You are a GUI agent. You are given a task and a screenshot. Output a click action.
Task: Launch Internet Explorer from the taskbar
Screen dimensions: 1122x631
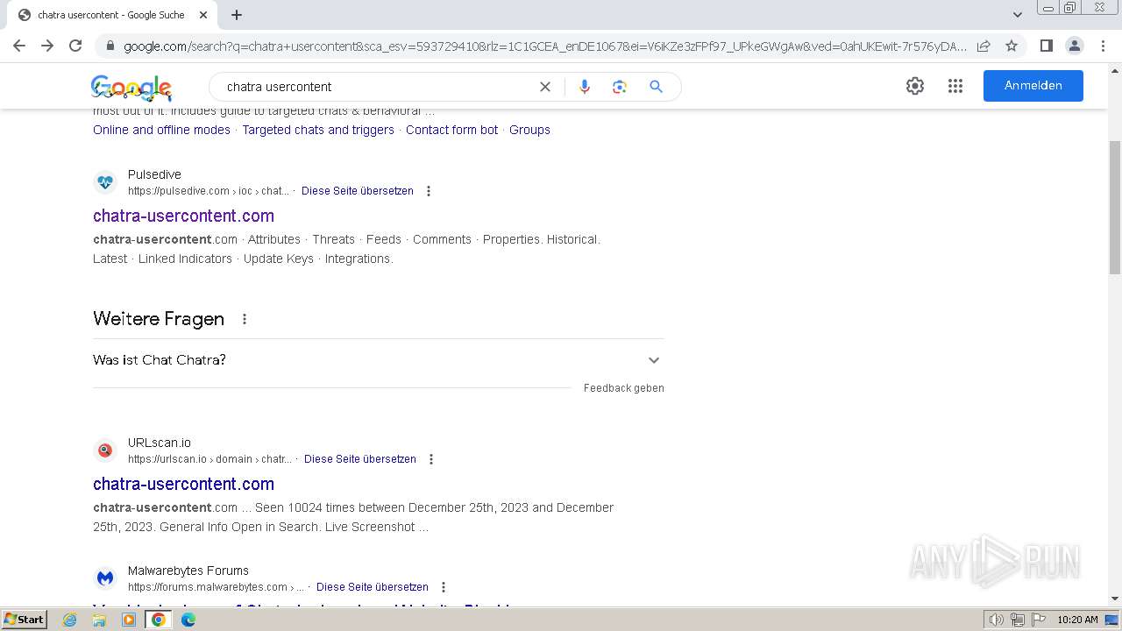point(70,620)
